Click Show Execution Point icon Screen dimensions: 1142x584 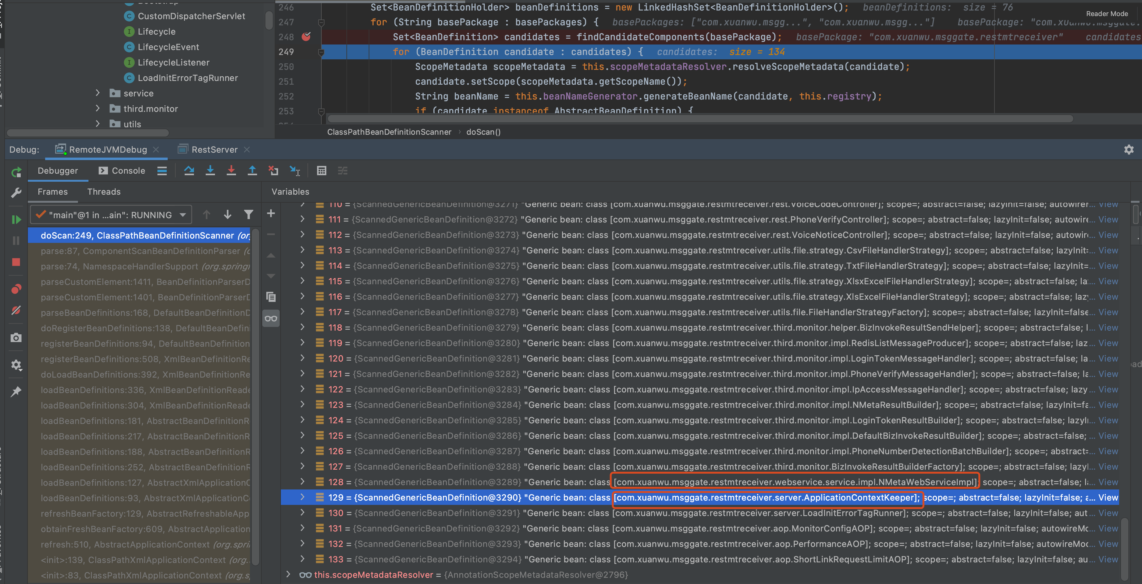[162, 171]
